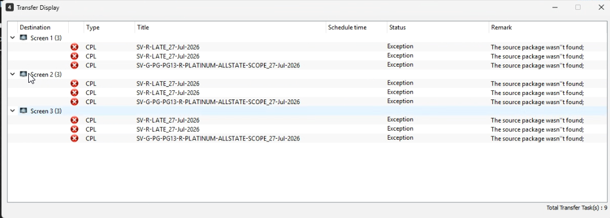Sort by the Schedule time column header
Viewport: 610px width, 218px height.
point(356,28)
